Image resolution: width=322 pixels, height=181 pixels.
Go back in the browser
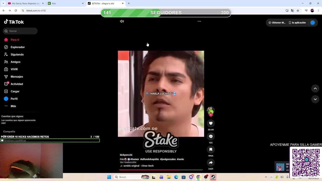pyautogui.click(x=4, y=11)
